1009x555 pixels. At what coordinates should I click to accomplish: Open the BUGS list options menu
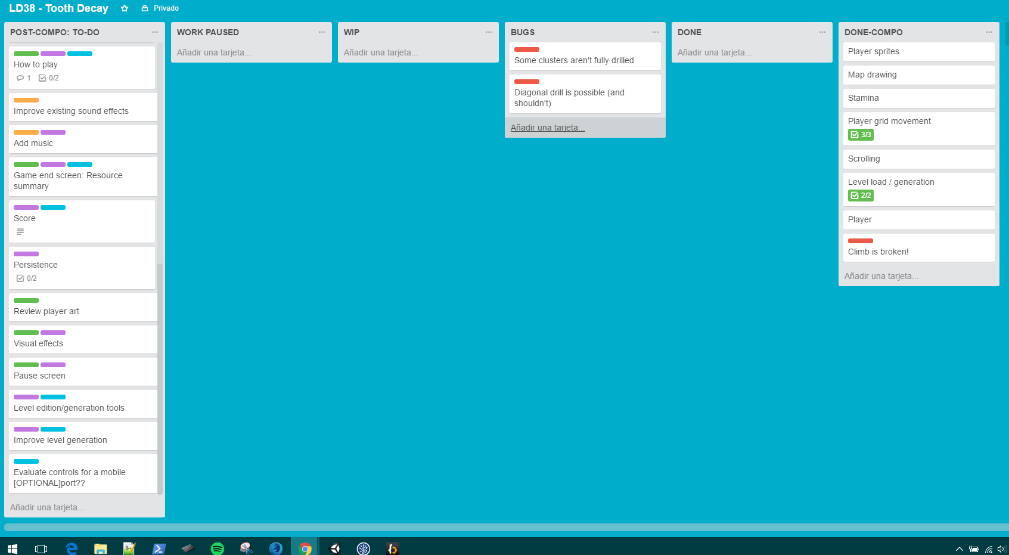[656, 32]
